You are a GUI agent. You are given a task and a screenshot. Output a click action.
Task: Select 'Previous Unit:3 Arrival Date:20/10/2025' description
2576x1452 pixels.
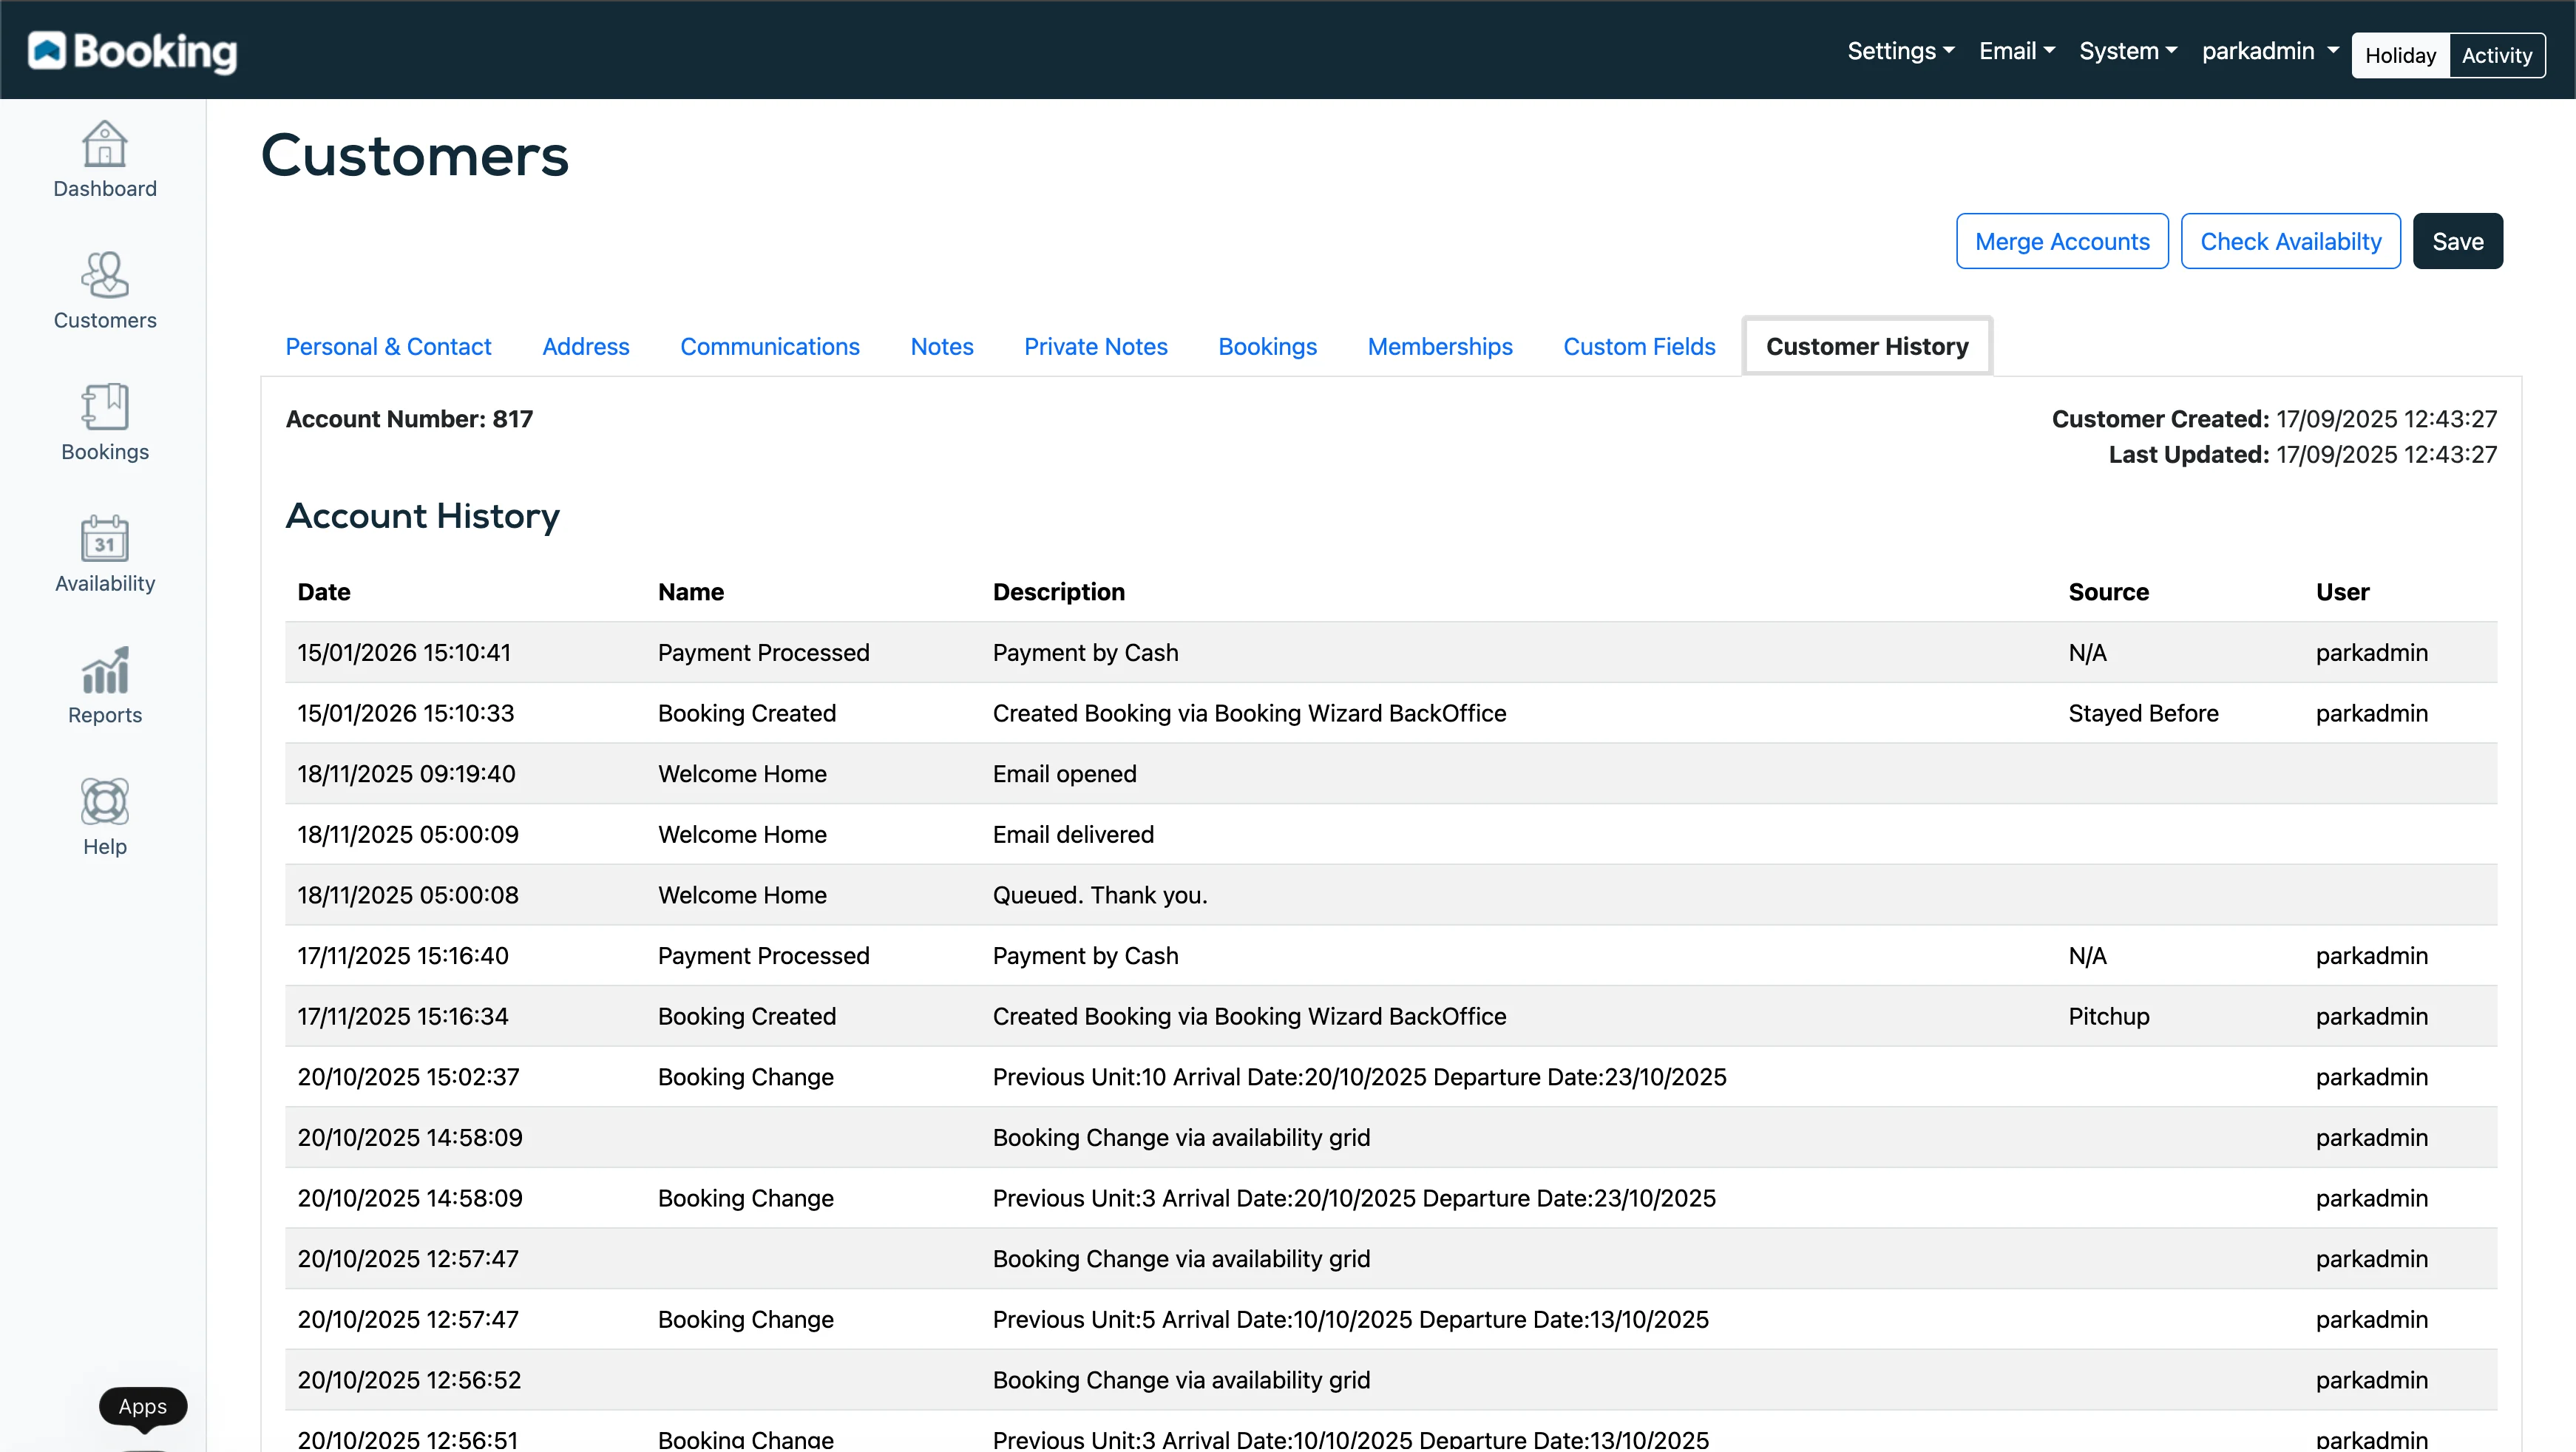click(1354, 1198)
